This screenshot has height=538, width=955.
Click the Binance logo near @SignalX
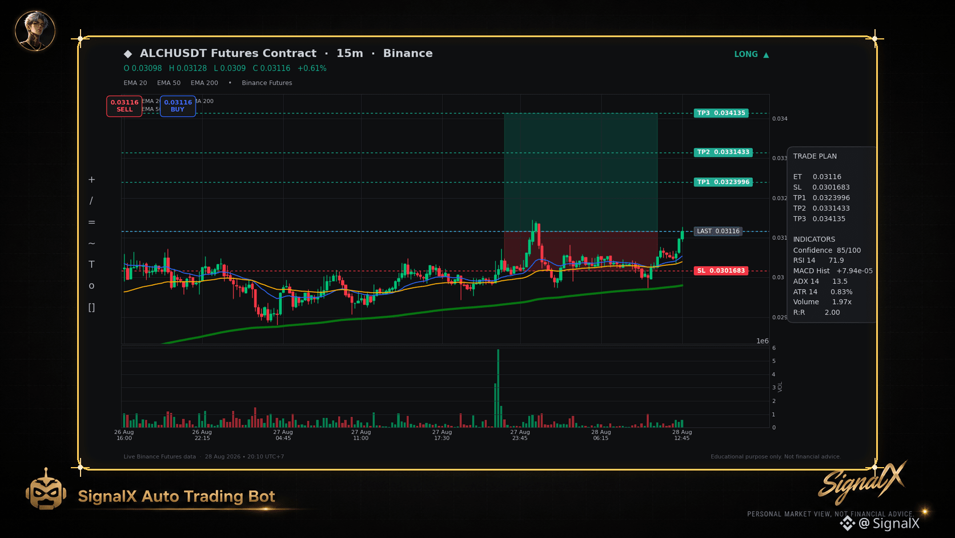[847, 523]
